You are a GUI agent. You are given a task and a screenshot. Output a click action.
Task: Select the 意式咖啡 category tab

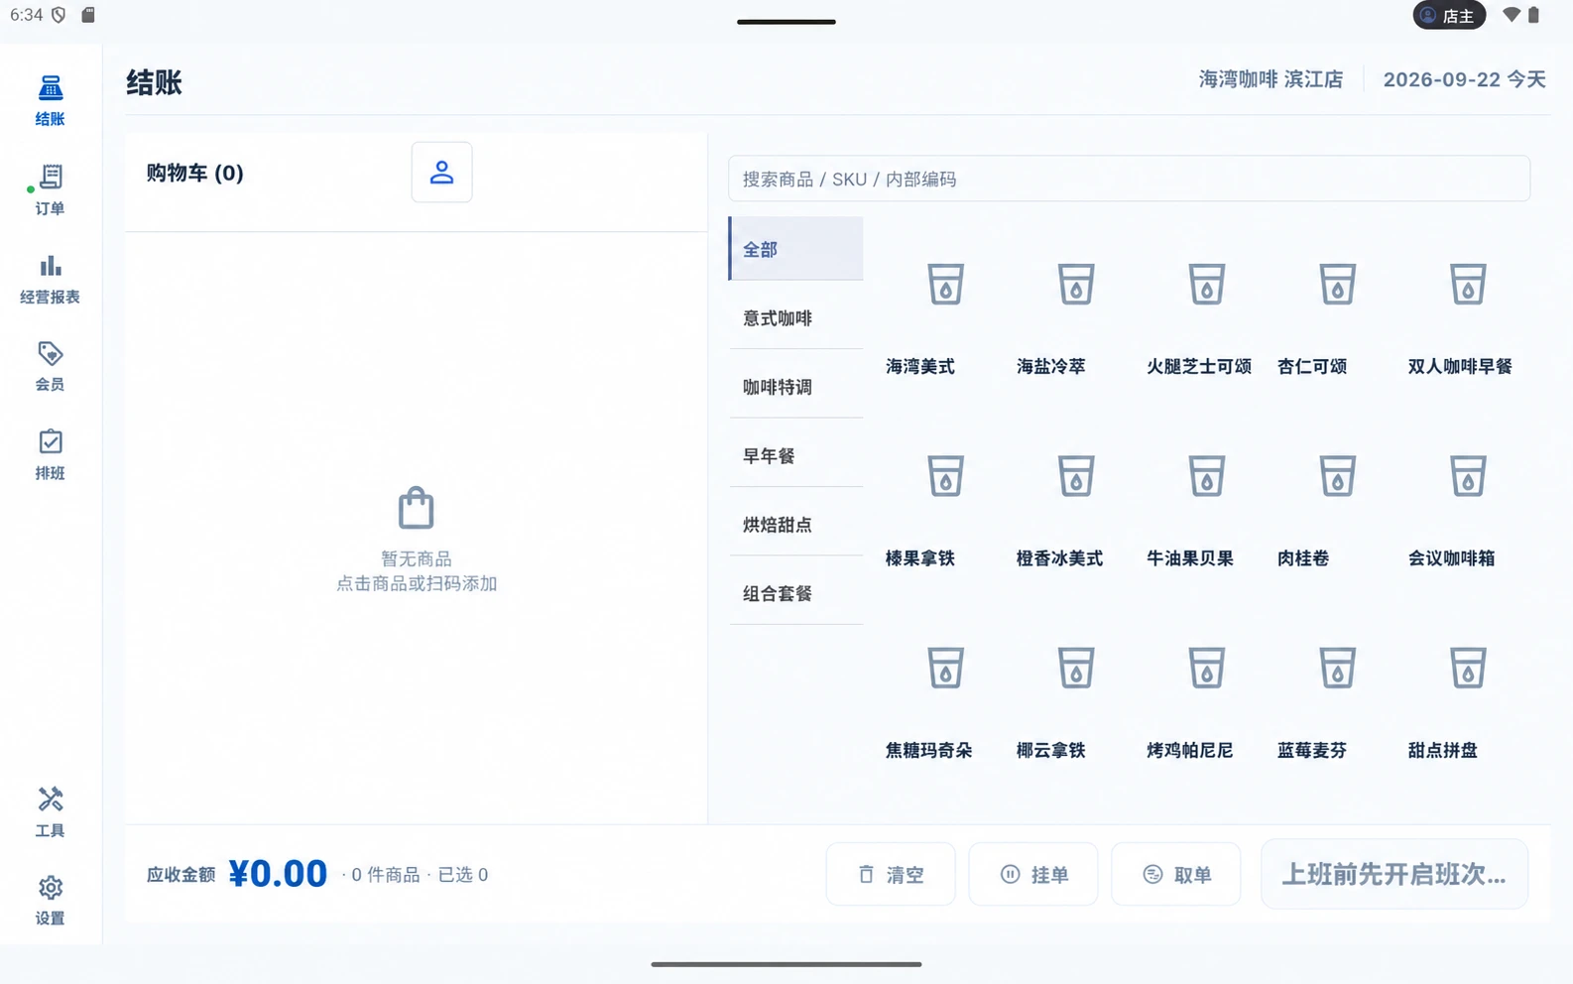795,318
